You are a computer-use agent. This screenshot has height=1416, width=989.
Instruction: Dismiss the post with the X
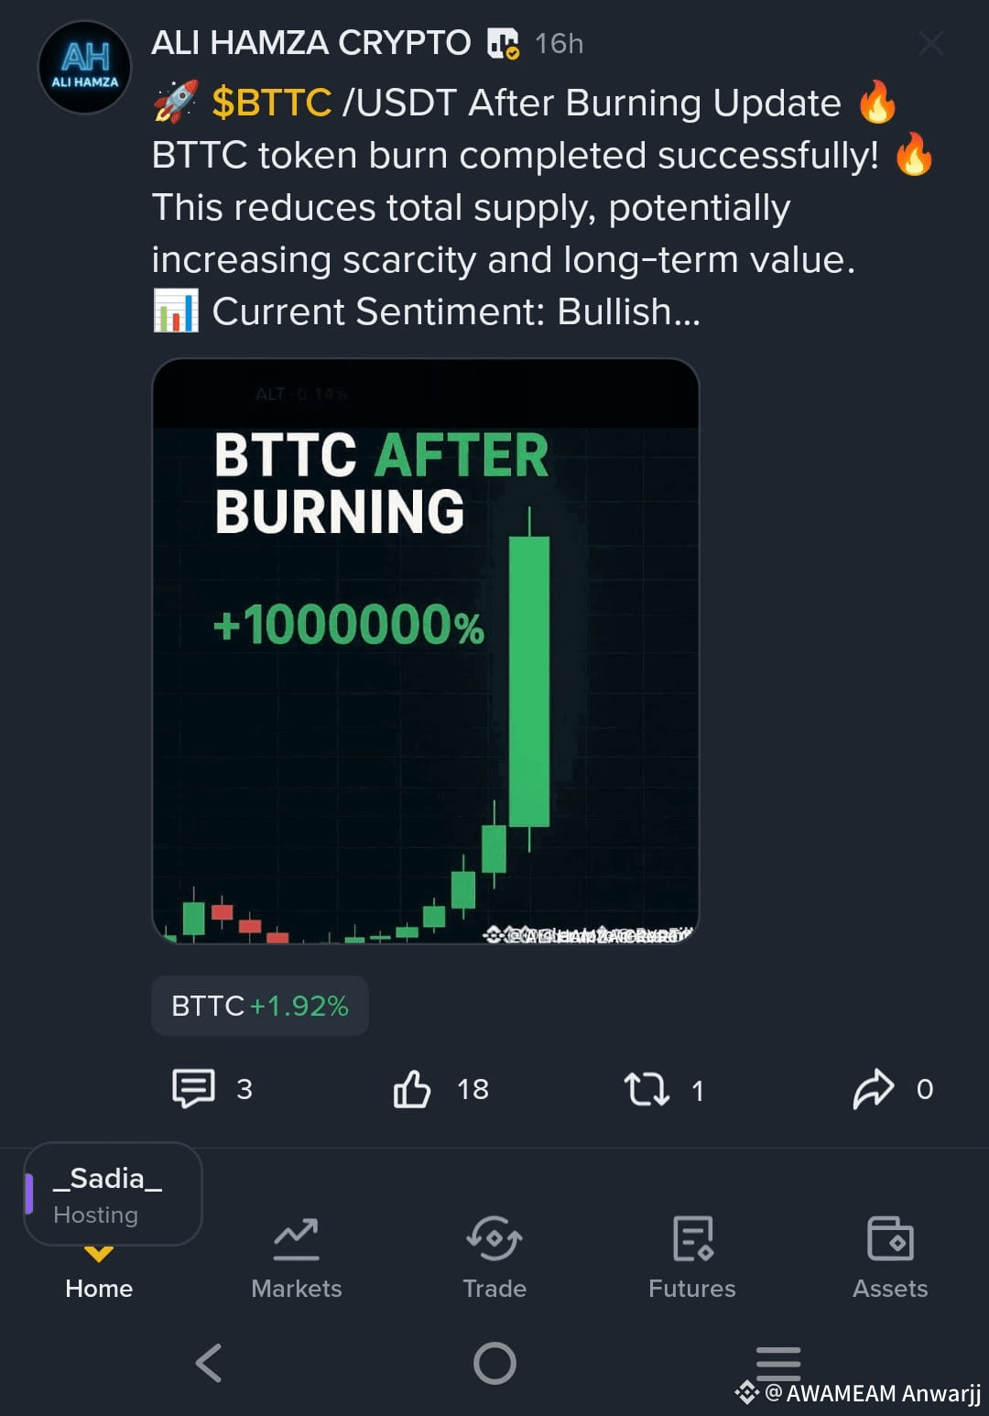[x=931, y=41]
